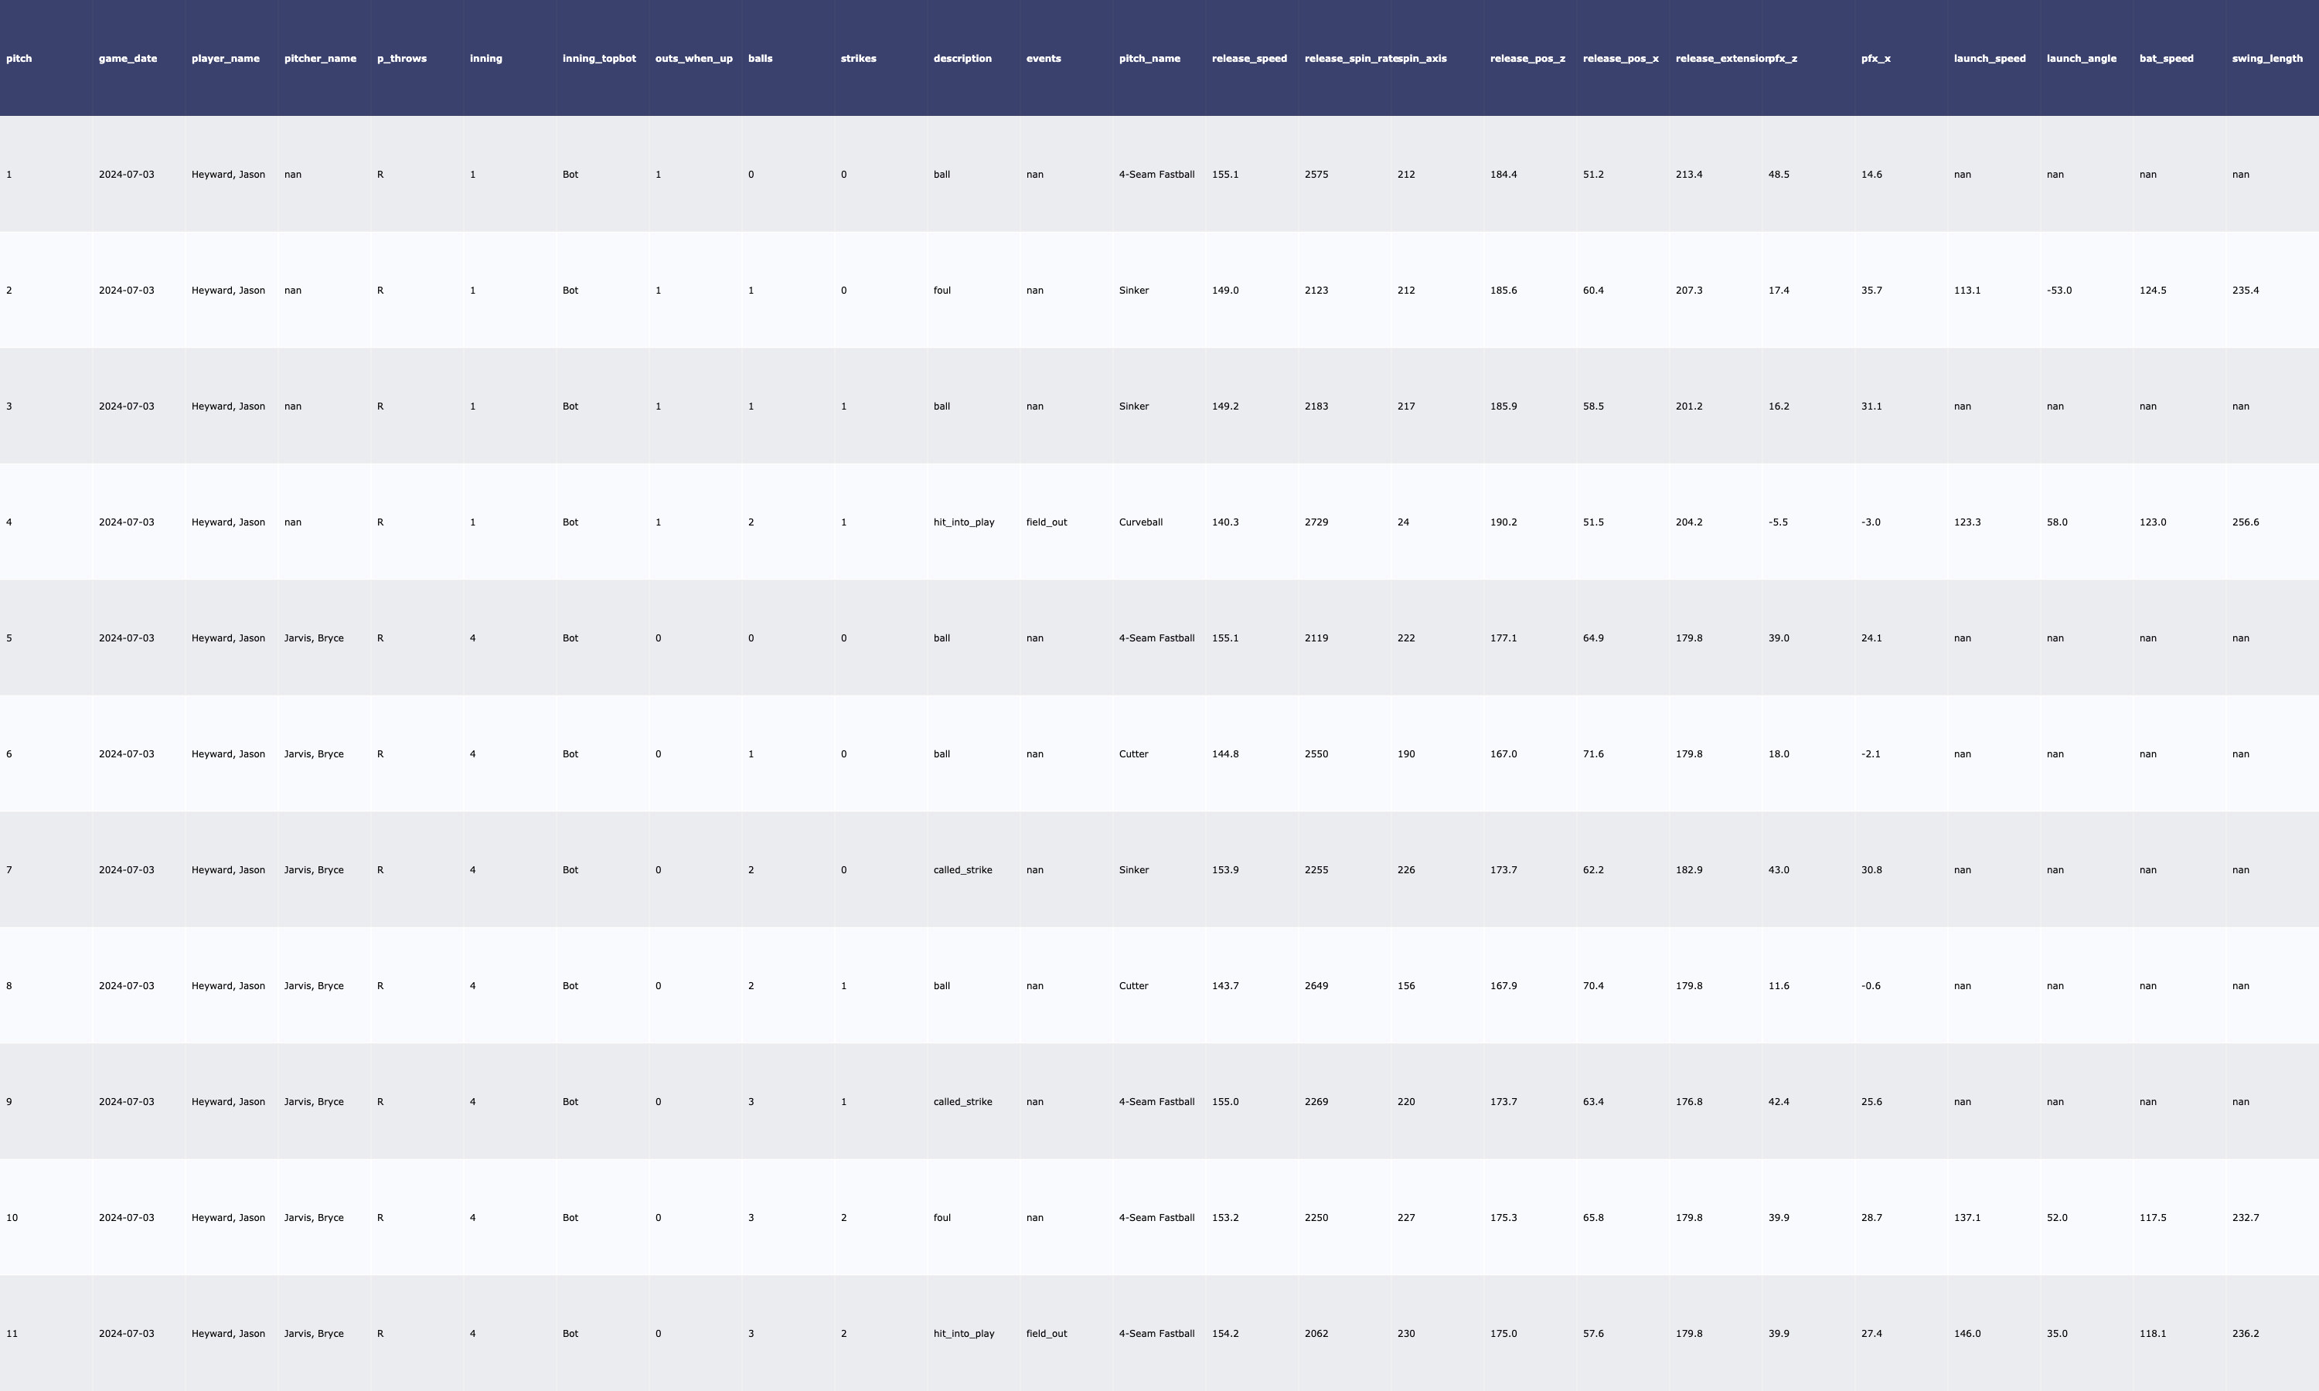
Task: Click the launch_speed value 146.0
Action: click(1967, 1333)
